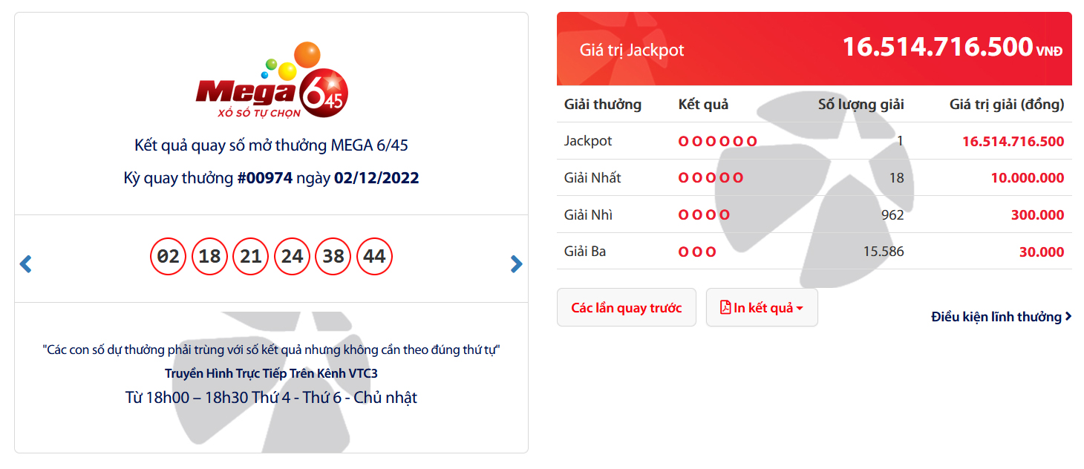The image size is (1084, 469).
Task: Select winning ball number 02
Action: click(169, 257)
